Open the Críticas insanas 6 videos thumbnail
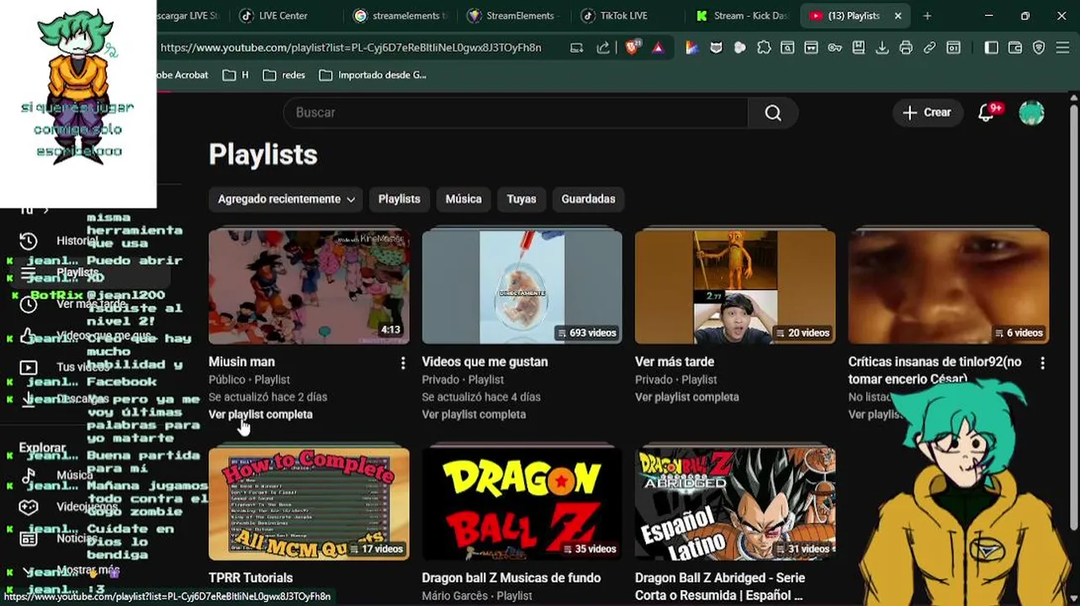Viewport: 1080px width, 606px height. point(948,286)
